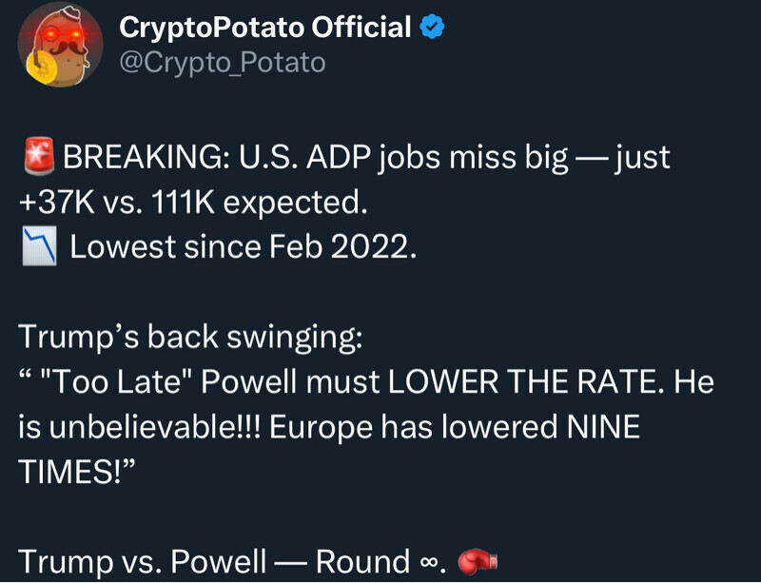761x583 pixels.
Task: Open the @Crypto_Potato handle link
Action: 222,63
